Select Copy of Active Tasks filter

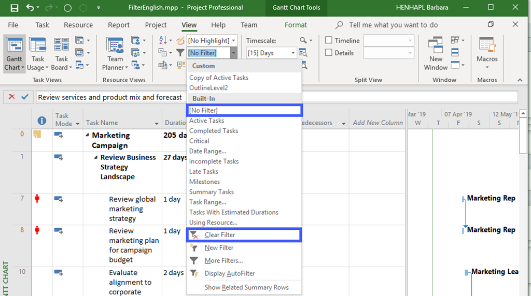pos(244,78)
